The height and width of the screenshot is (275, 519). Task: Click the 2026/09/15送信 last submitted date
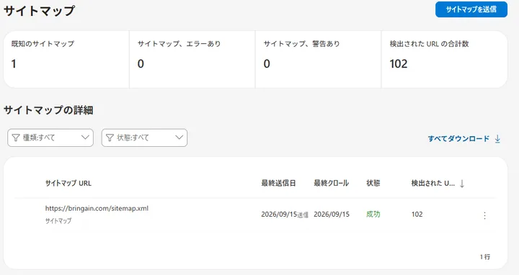[x=285, y=215]
